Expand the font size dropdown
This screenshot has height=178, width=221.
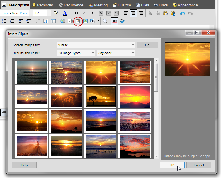coord(48,13)
